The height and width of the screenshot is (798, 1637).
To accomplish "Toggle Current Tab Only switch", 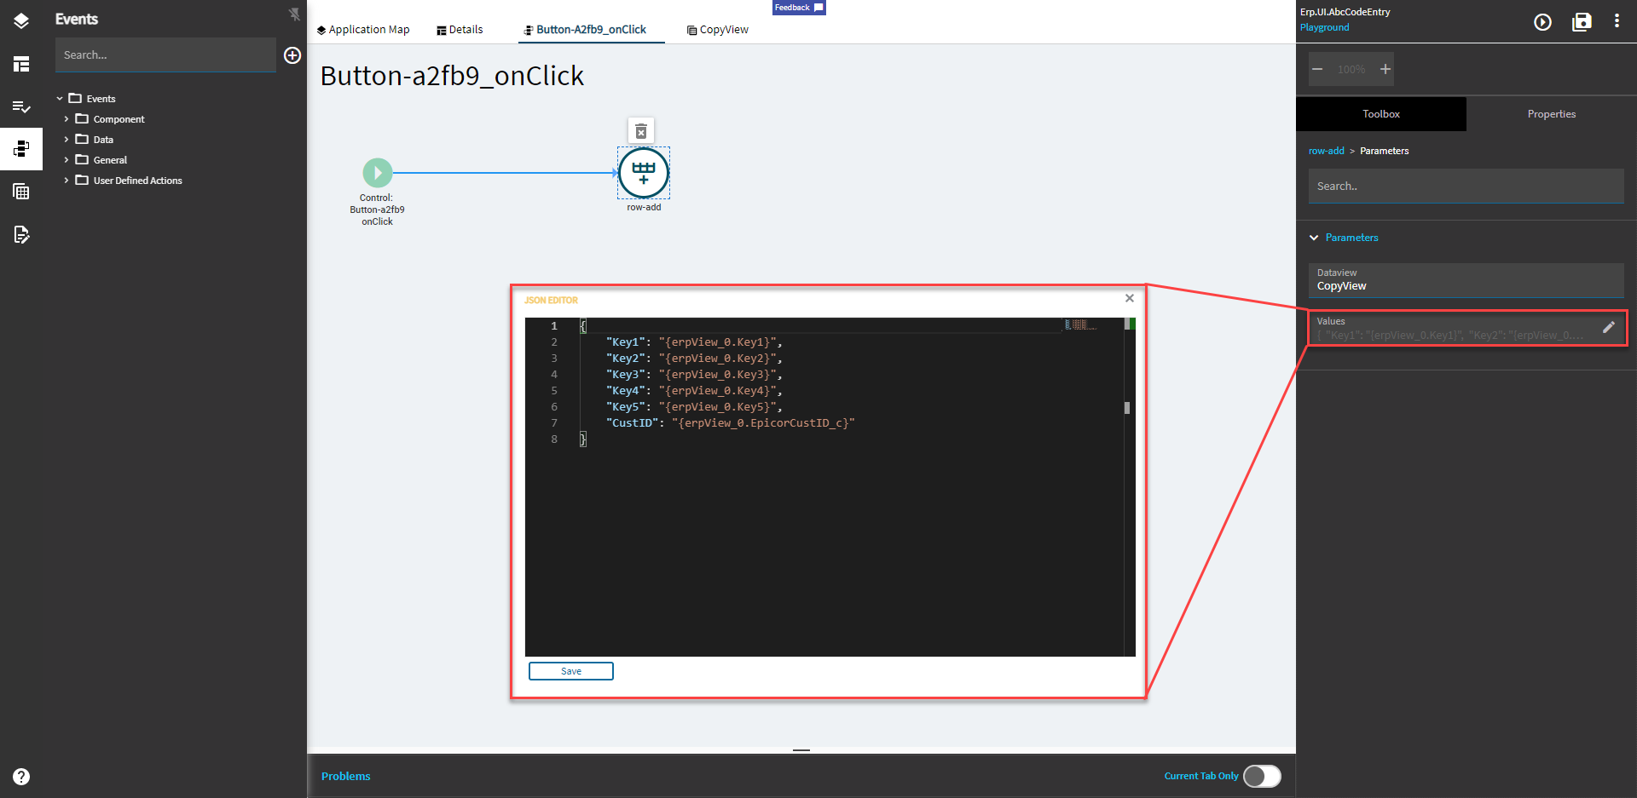I will pos(1261,776).
